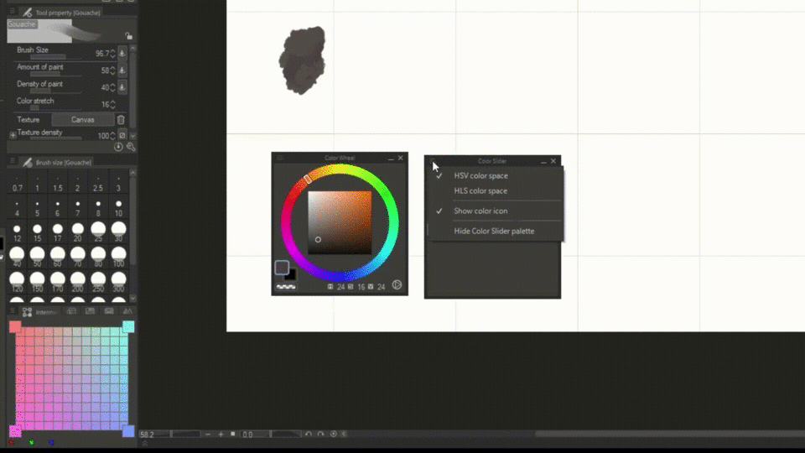Click the lock icon on Gouache preview
The height and width of the screenshot is (453, 805).
(x=128, y=35)
